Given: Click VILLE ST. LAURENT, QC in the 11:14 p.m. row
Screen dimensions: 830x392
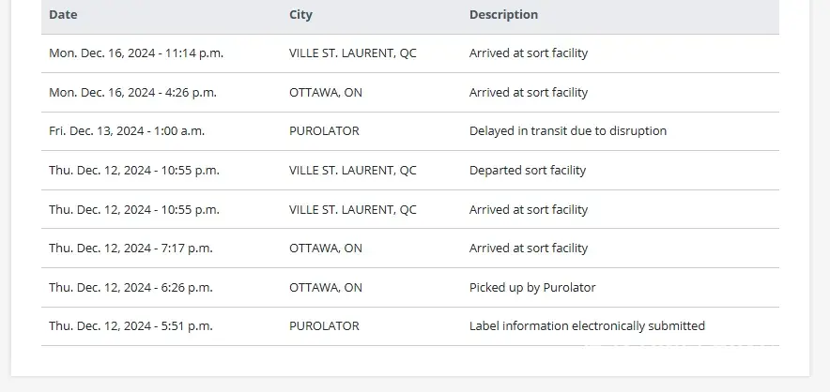Looking at the screenshot, I should coord(352,53).
